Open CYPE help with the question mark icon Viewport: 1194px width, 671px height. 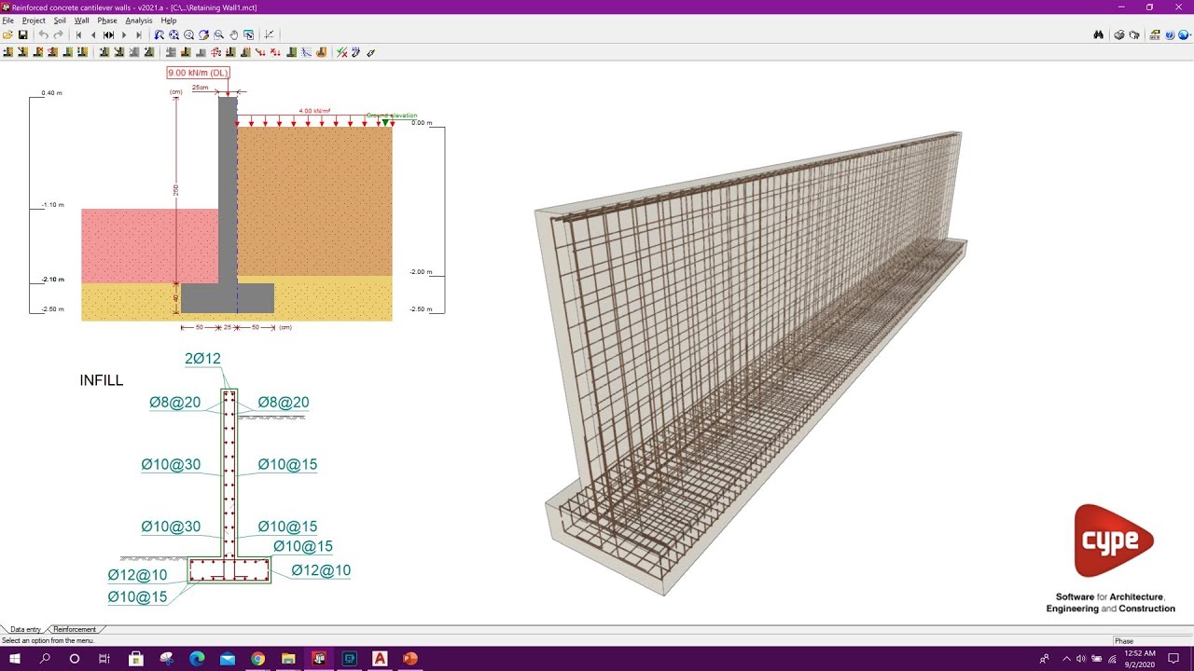(x=1170, y=34)
